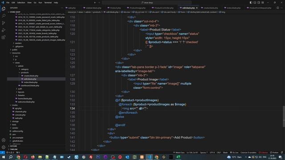Switch to sidebar.blade.php tab
The height and width of the screenshot is (160, 285).
(92, 8)
